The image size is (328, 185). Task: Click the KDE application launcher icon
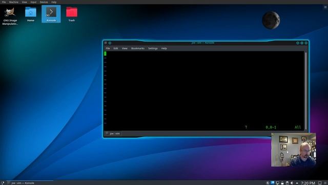[x=2, y=183]
